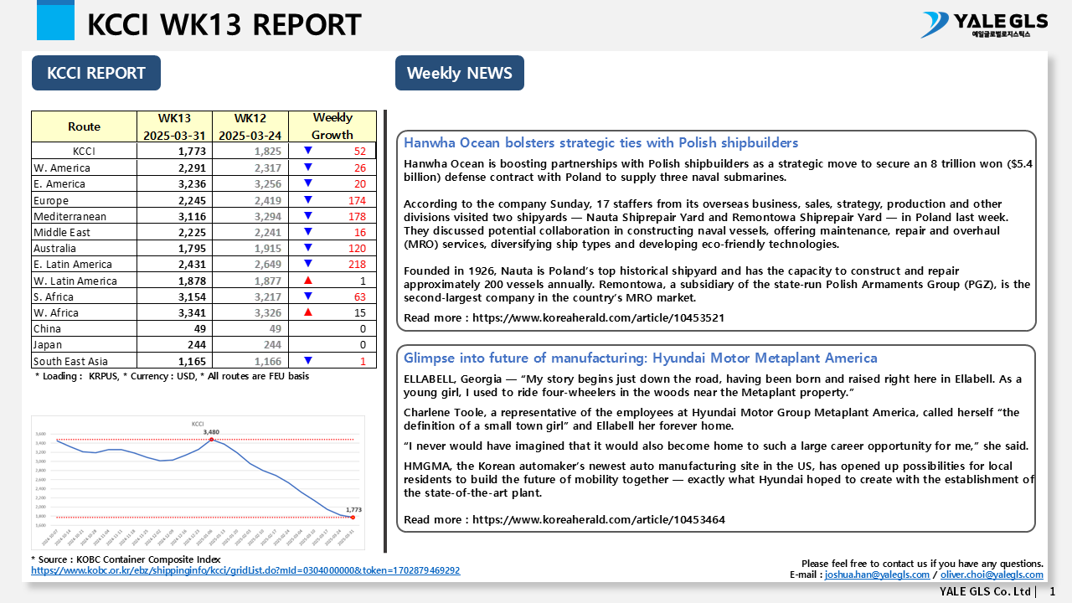Viewport: 1072px width, 603px height.
Task: Select the Source KOBC Container Composite Index text
Action: pyautogui.click(x=126, y=559)
